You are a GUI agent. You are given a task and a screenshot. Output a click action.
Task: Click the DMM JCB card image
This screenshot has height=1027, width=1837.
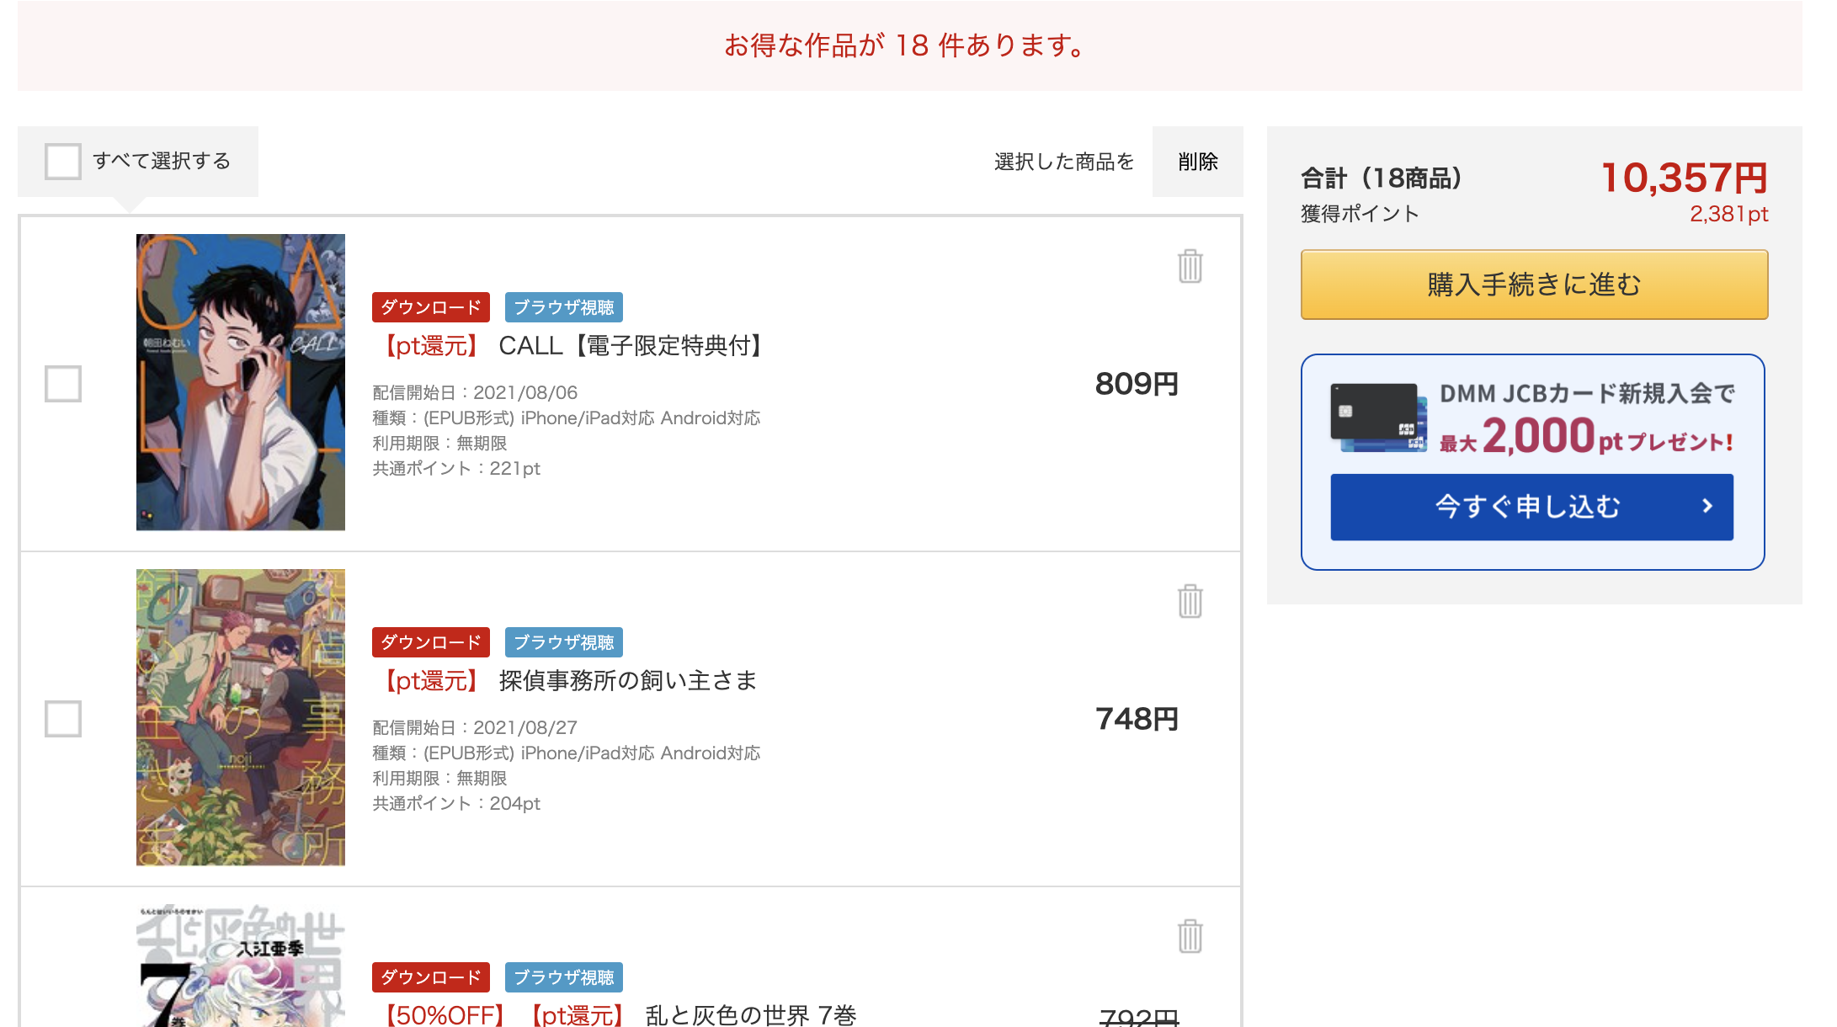[x=1378, y=418]
